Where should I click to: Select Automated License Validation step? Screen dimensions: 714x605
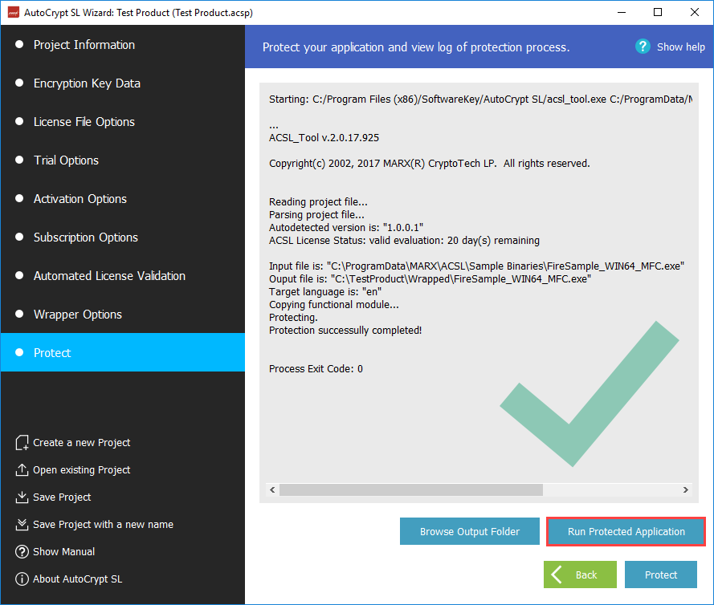[x=123, y=276]
